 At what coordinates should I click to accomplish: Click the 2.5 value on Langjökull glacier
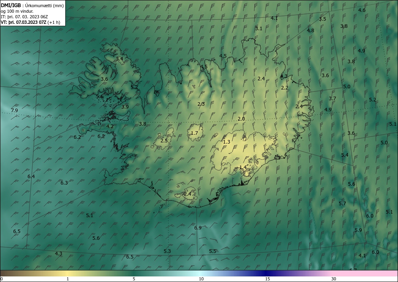point(164,140)
